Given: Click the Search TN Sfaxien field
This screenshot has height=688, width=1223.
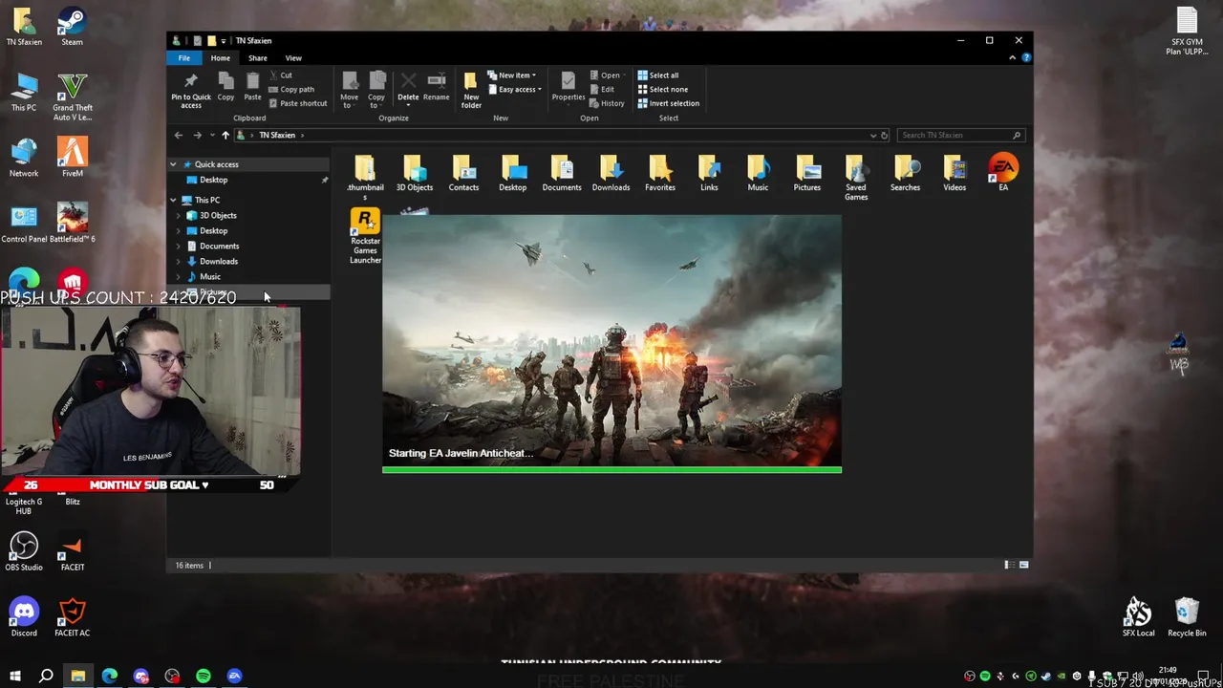Looking at the screenshot, I should [961, 135].
